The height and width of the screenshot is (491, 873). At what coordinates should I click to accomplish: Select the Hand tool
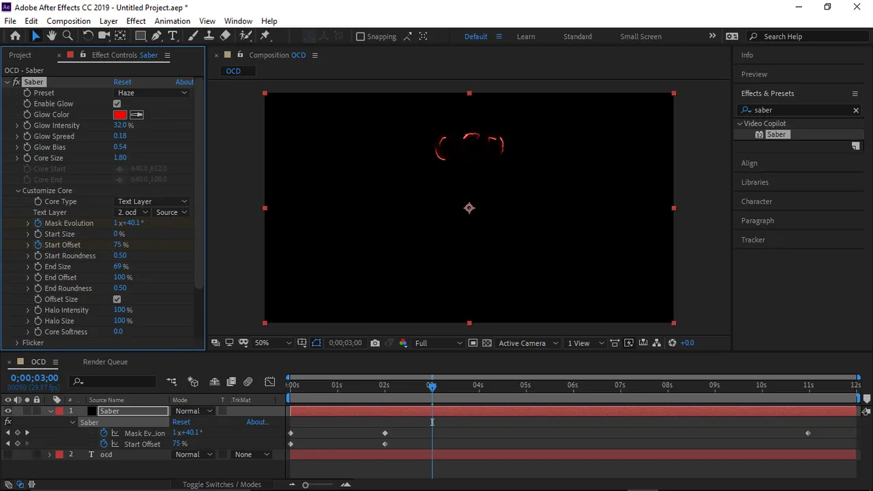pos(52,36)
